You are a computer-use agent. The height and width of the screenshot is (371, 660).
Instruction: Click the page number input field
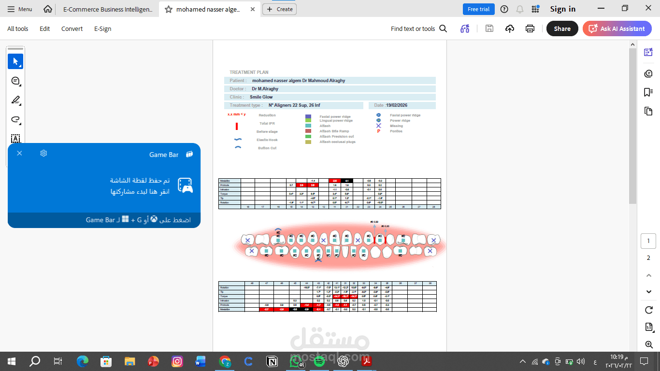(x=648, y=241)
